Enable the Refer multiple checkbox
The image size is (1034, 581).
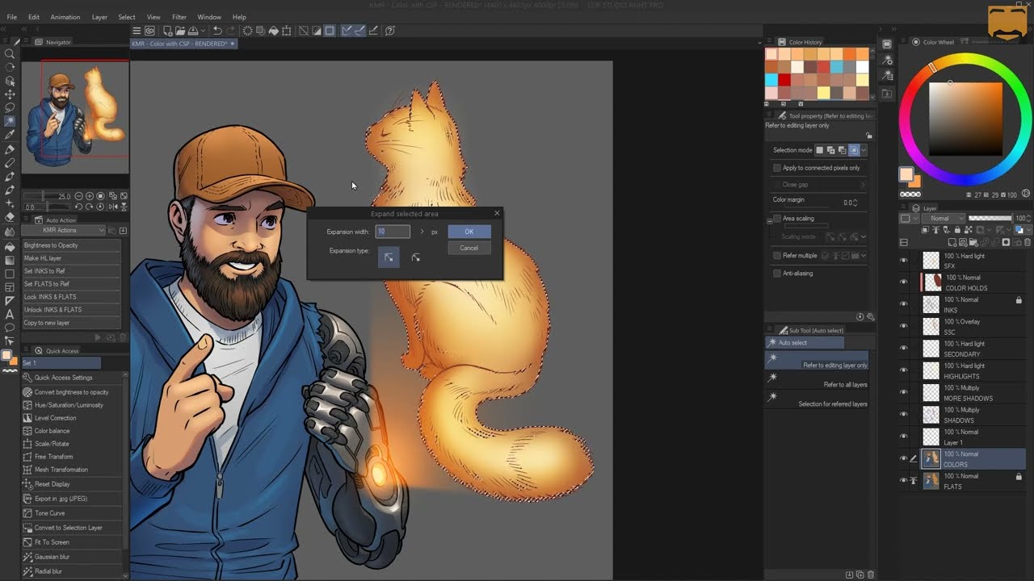777,256
